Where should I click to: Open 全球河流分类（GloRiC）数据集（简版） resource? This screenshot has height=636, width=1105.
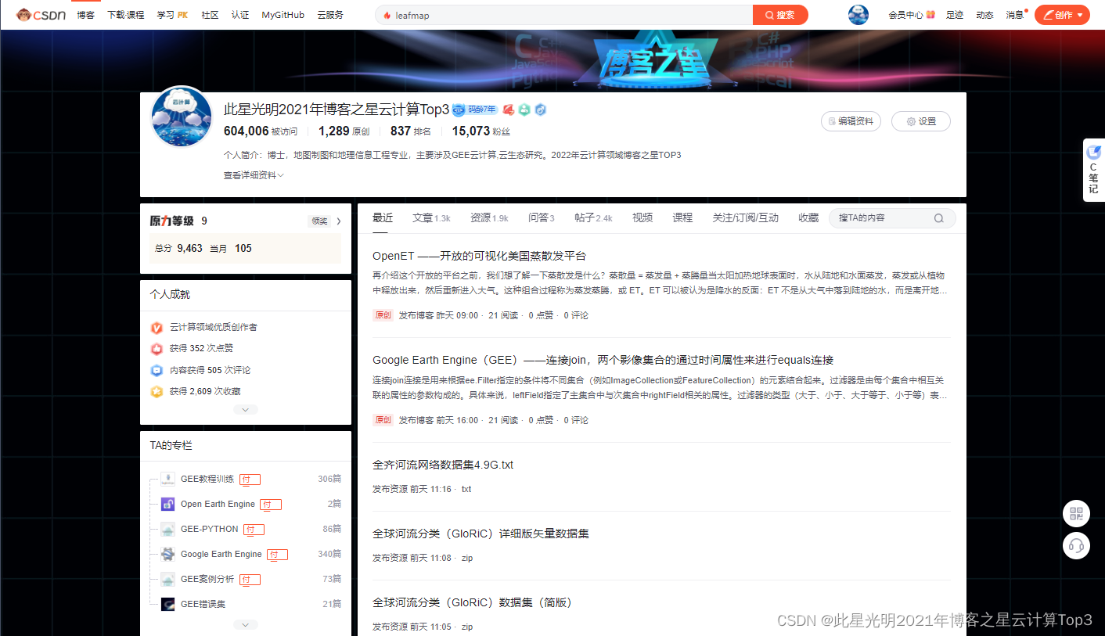473,602
